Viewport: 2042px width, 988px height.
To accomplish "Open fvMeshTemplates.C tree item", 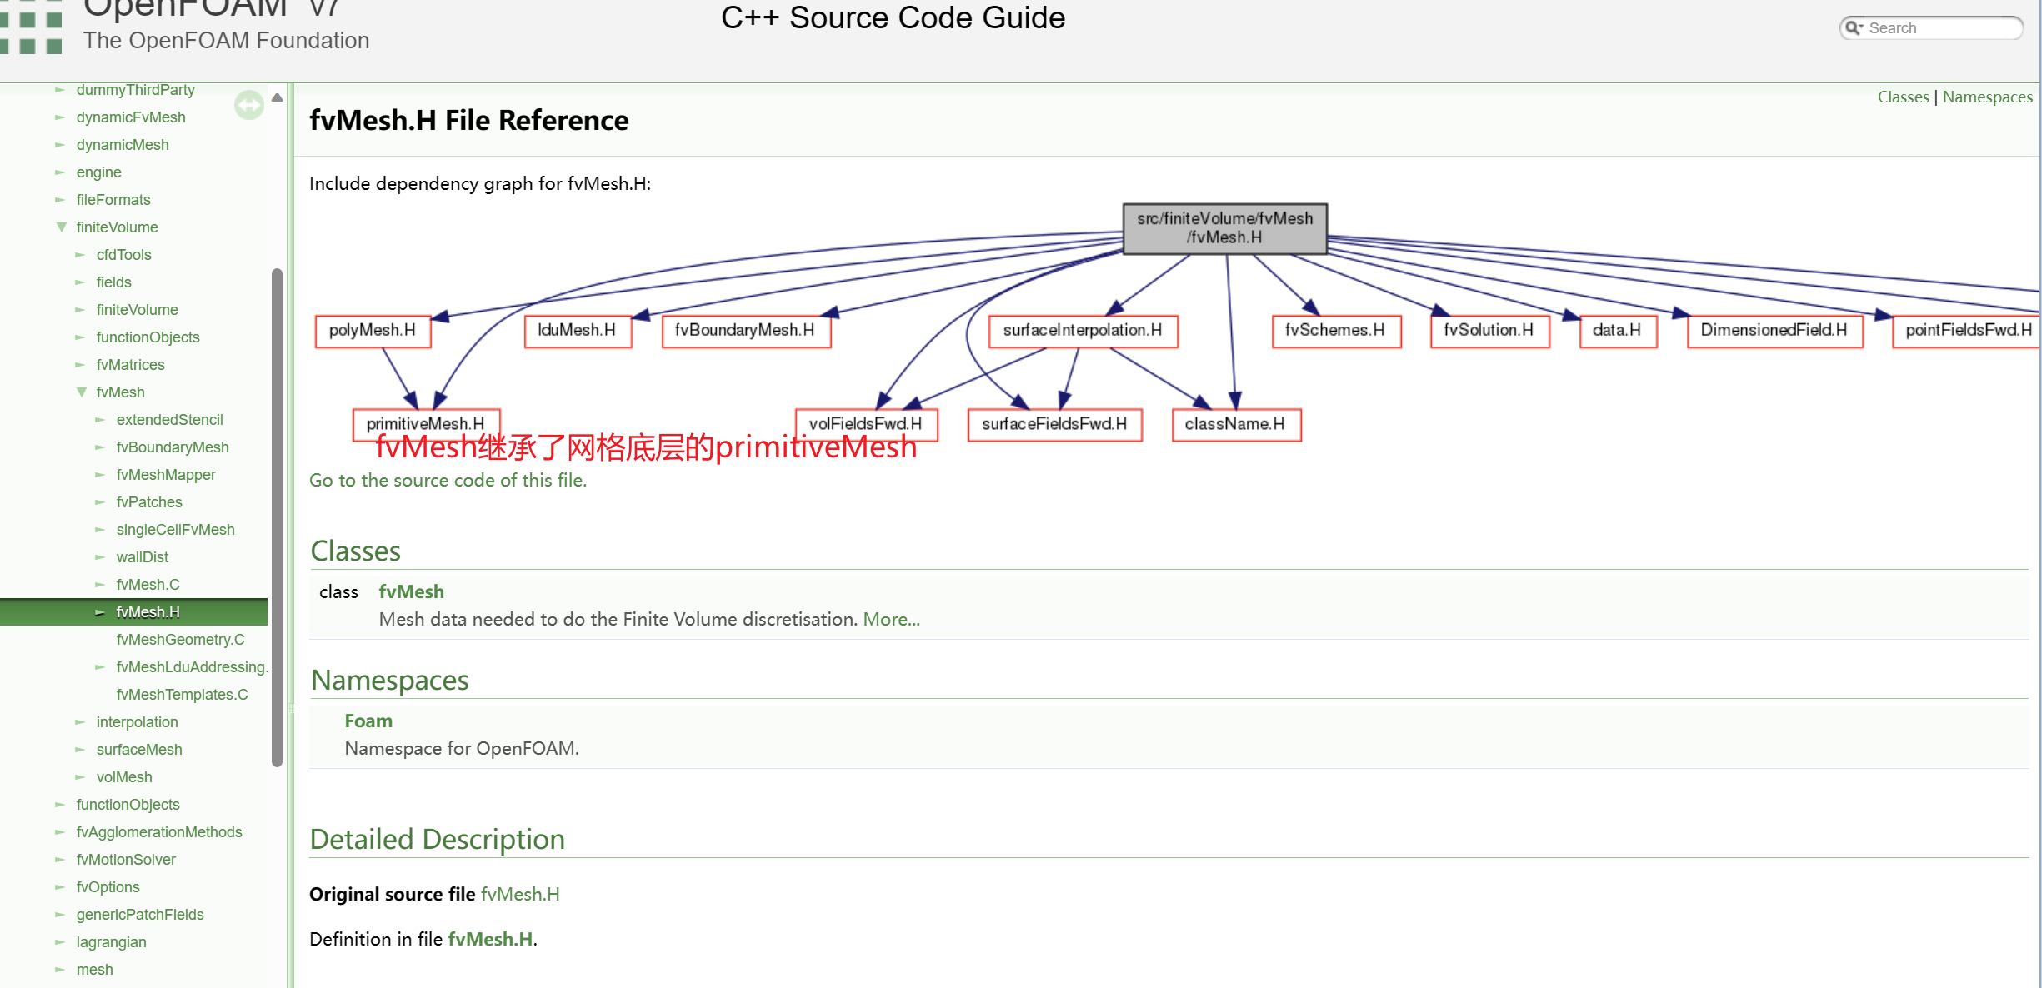I will 182,695.
